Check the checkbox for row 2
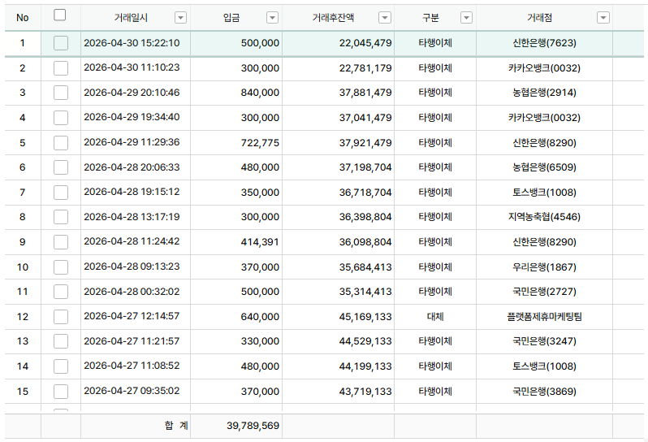 (x=61, y=68)
